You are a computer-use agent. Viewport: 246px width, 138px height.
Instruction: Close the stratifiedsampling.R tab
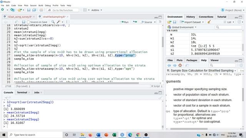coord(68,16)
